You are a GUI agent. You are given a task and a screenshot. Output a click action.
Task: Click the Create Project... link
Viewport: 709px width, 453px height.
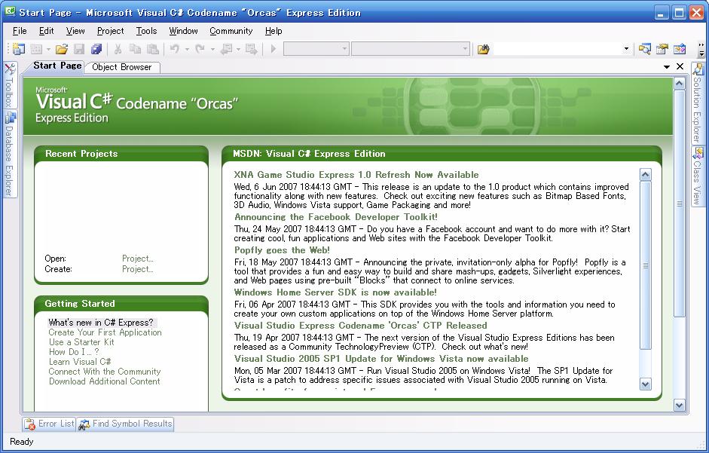click(x=137, y=269)
